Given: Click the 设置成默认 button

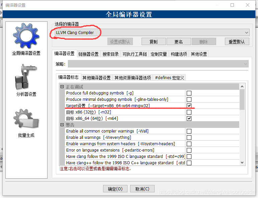Looking at the screenshot, I should 120,42.
